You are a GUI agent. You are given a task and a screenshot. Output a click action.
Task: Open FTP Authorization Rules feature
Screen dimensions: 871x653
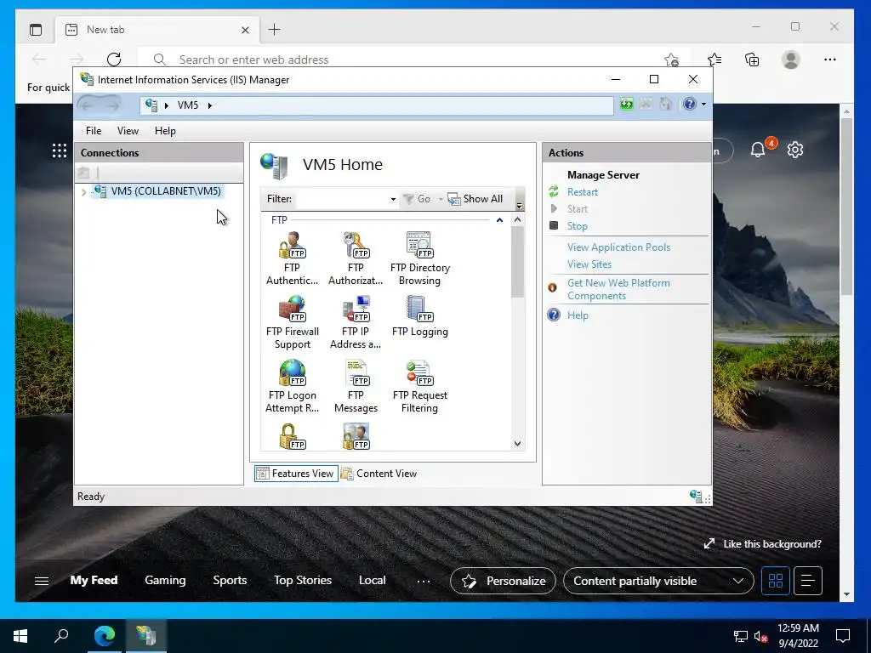(x=356, y=258)
